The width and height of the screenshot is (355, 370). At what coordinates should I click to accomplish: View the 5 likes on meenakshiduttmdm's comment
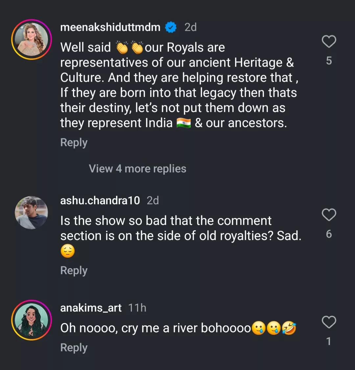pos(329,61)
